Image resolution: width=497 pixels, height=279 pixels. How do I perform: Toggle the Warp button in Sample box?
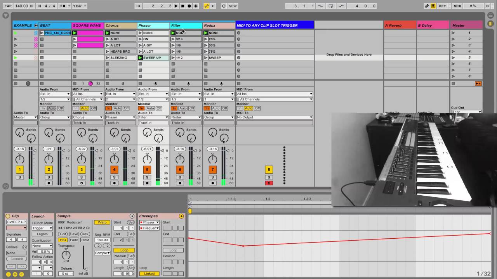tap(102, 222)
